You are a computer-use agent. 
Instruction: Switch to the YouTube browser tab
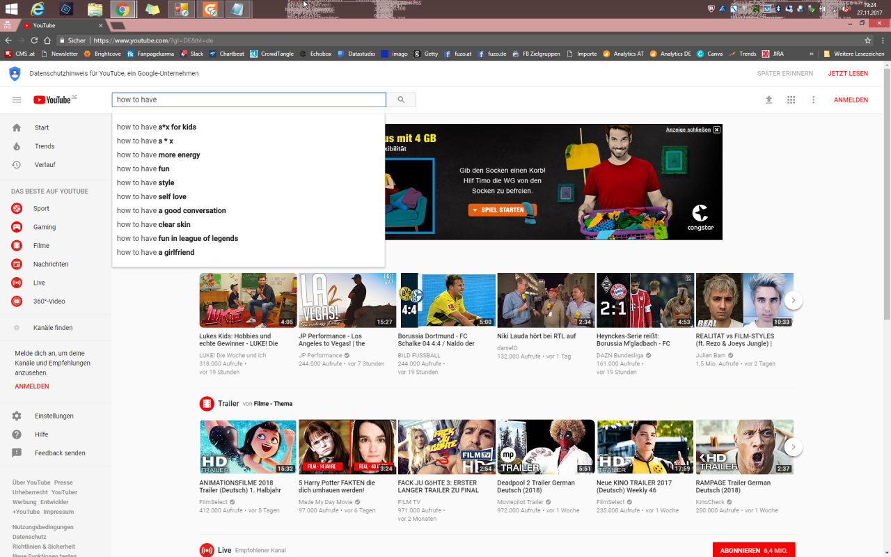click(63, 25)
